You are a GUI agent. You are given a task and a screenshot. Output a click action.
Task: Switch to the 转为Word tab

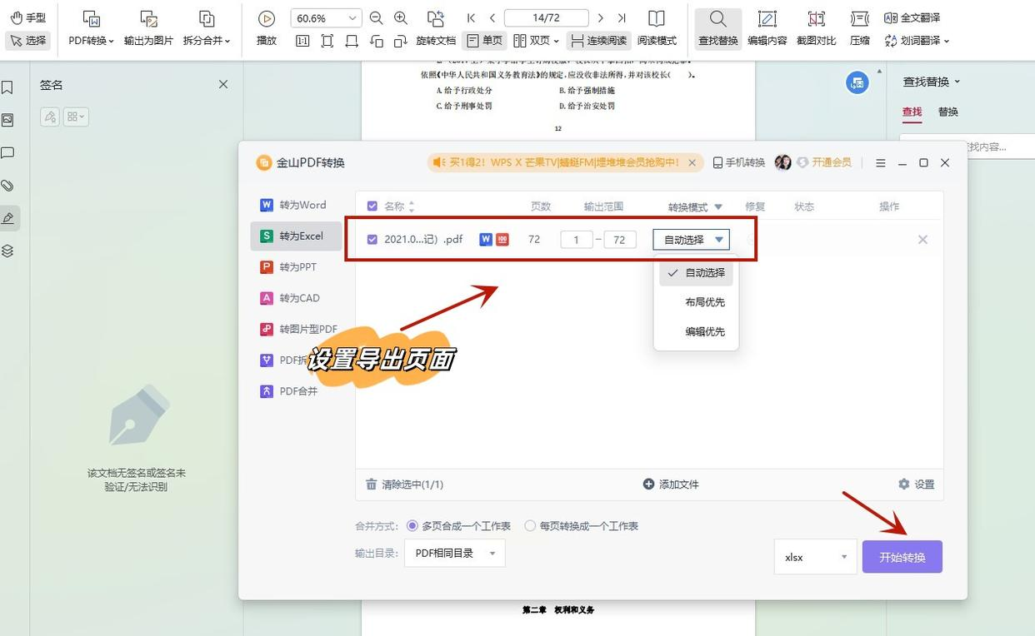(x=297, y=205)
